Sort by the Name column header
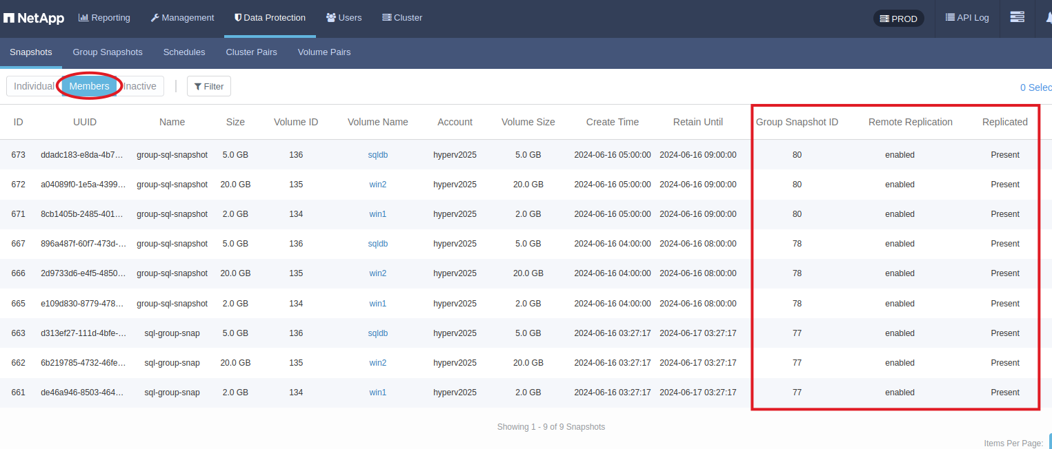1052x449 pixels. (172, 122)
